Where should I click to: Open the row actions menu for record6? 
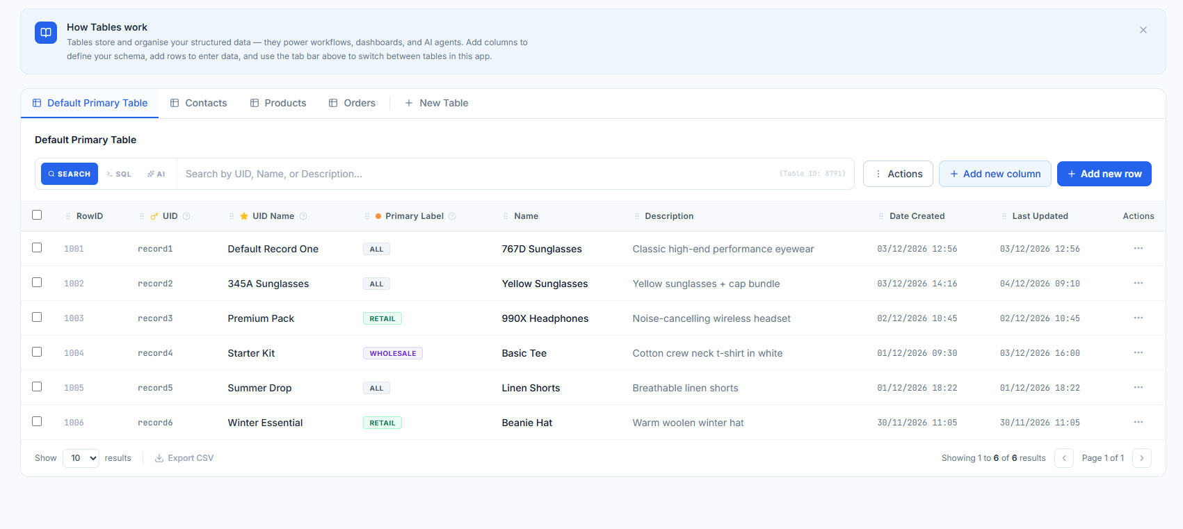tap(1138, 422)
